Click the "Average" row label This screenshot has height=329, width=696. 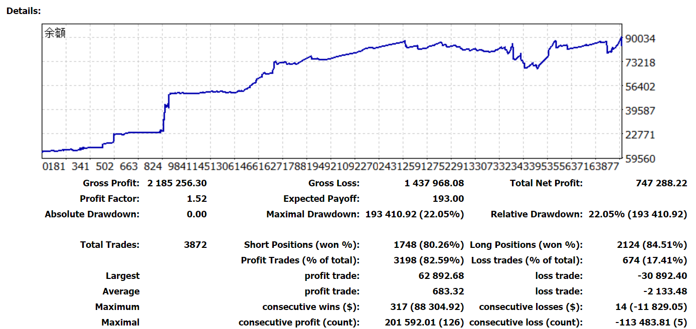[x=121, y=291]
